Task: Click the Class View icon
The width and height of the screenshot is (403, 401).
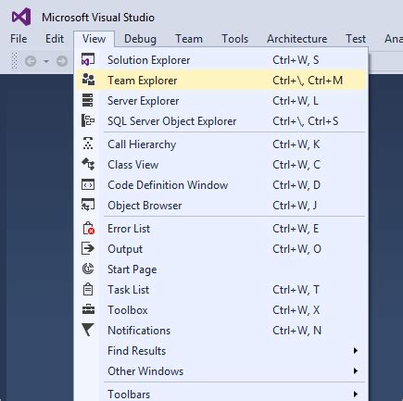Action: click(88, 164)
